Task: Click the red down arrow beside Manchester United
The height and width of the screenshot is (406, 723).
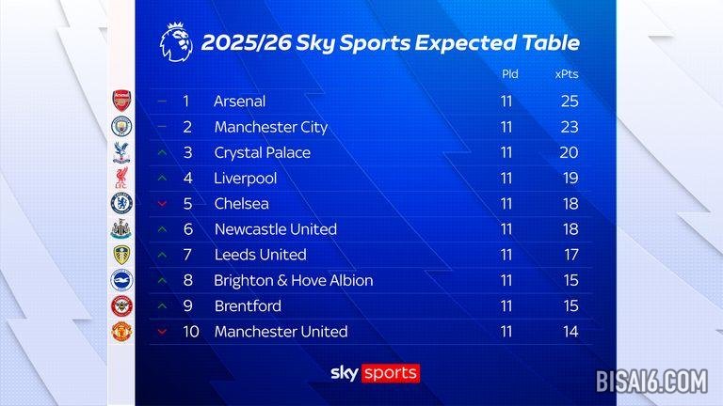Action: click(162, 332)
